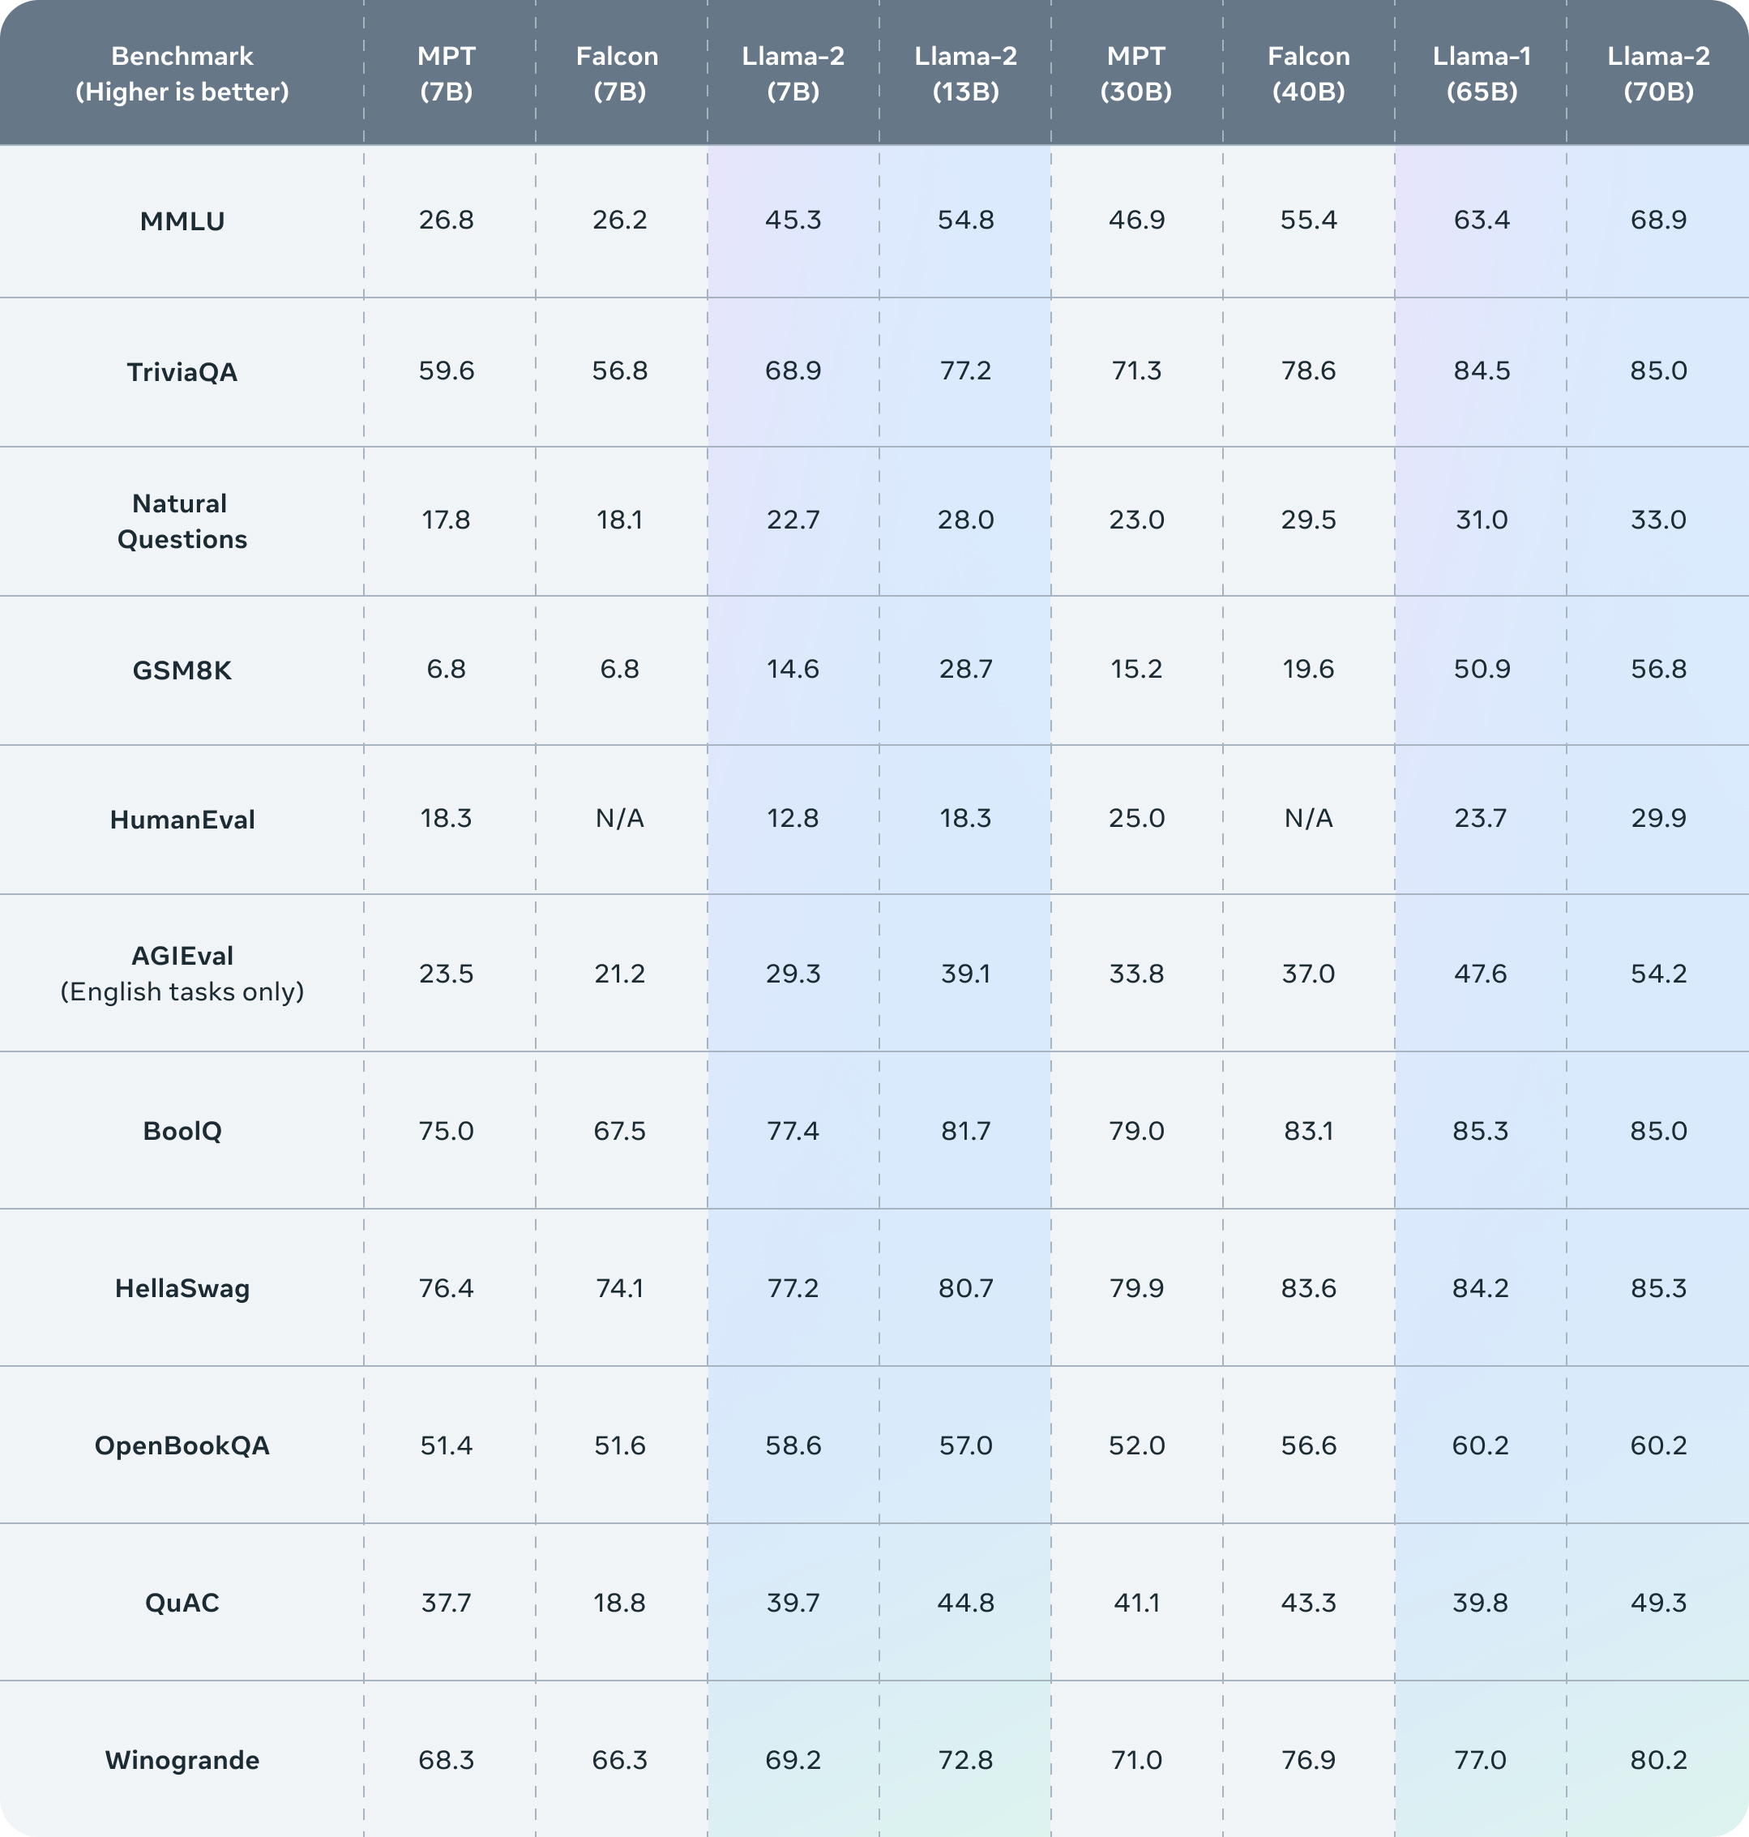This screenshot has height=1837, width=1749.
Task: Click the AGIEval (English tasks only) label
Action: tap(182, 974)
